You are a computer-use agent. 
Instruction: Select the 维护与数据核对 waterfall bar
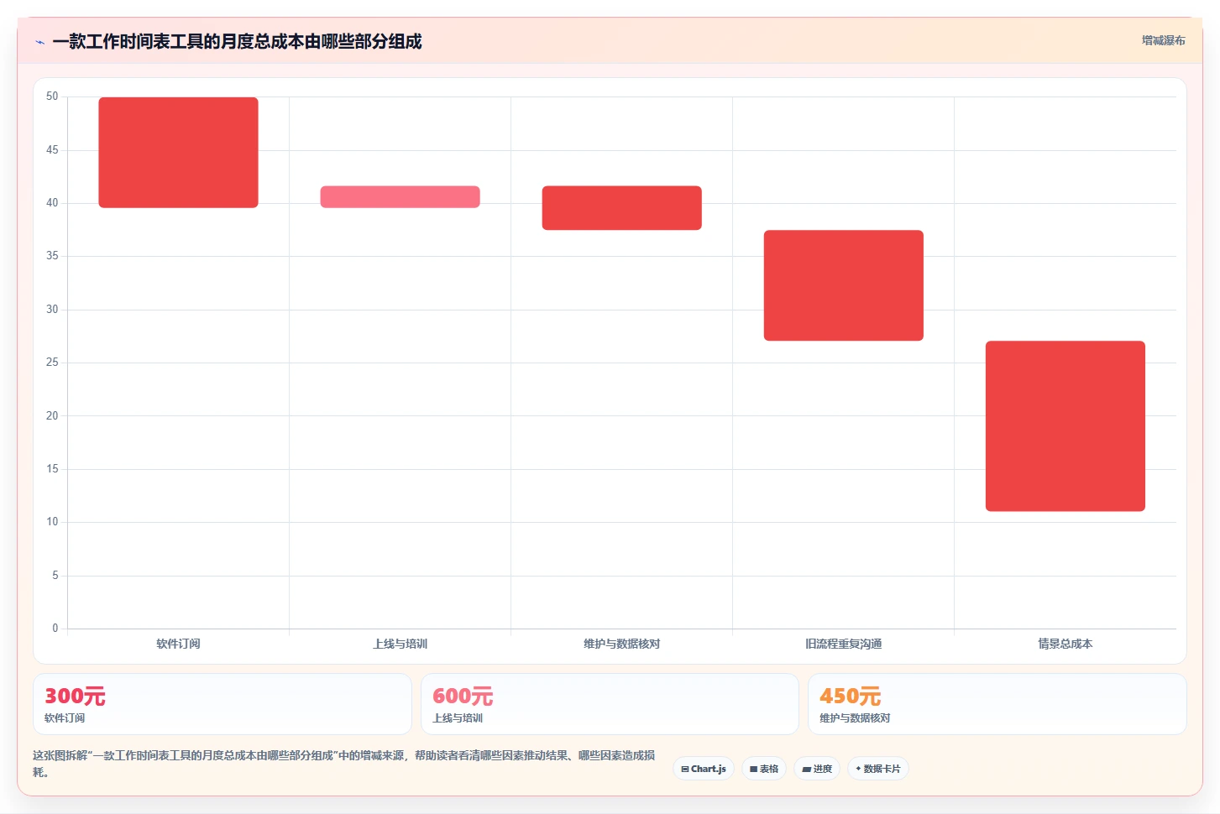621,208
